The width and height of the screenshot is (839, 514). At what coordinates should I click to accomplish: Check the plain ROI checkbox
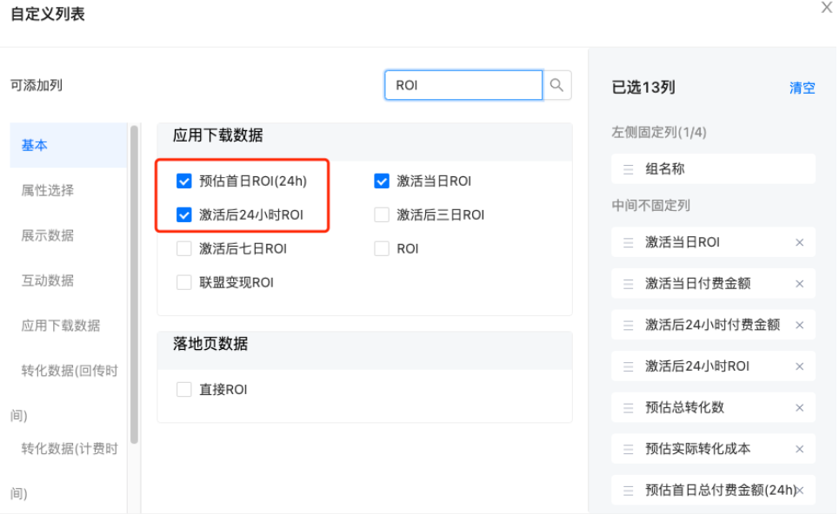[x=381, y=248]
